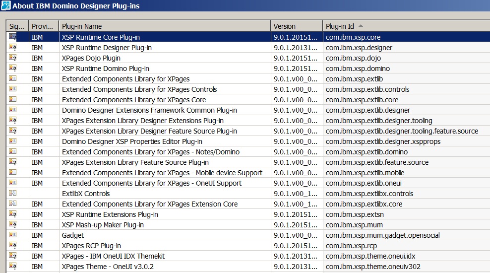Click signature icon for com.ibm.xsp.extlib row
This screenshot has height=273, width=490.
tap(12, 78)
